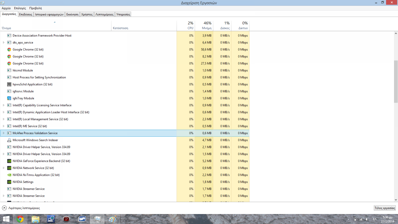This screenshot has width=398, height=224.
Task: Expand Intel(R) Dynamic Application Loader Host Interface
Action: pyautogui.click(x=3, y=112)
